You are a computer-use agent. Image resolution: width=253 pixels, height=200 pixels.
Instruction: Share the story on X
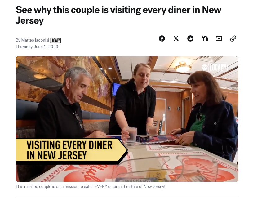coord(176,38)
